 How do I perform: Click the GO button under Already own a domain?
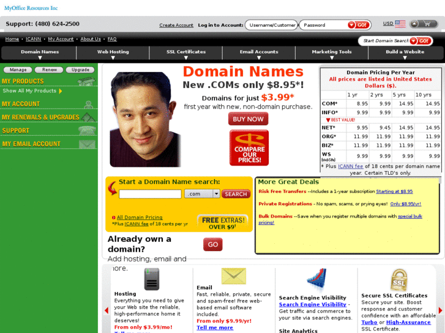click(213, 244)
